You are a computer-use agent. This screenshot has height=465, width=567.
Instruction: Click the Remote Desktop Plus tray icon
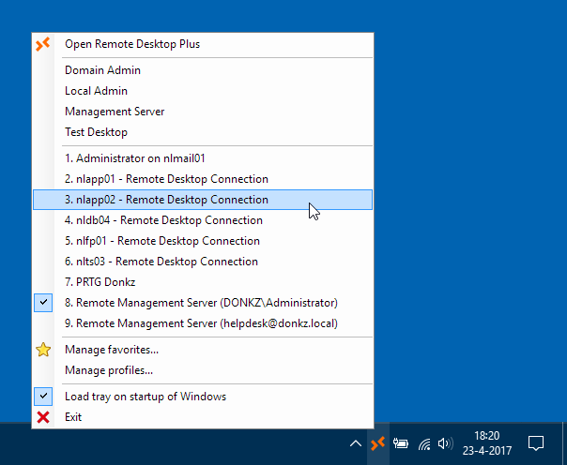[378, 443]
